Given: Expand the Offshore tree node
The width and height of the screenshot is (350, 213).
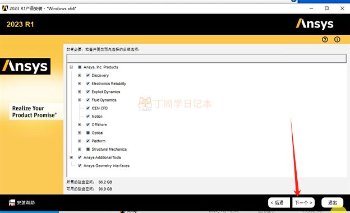Looking at the screenshot, I should [80, 124].
